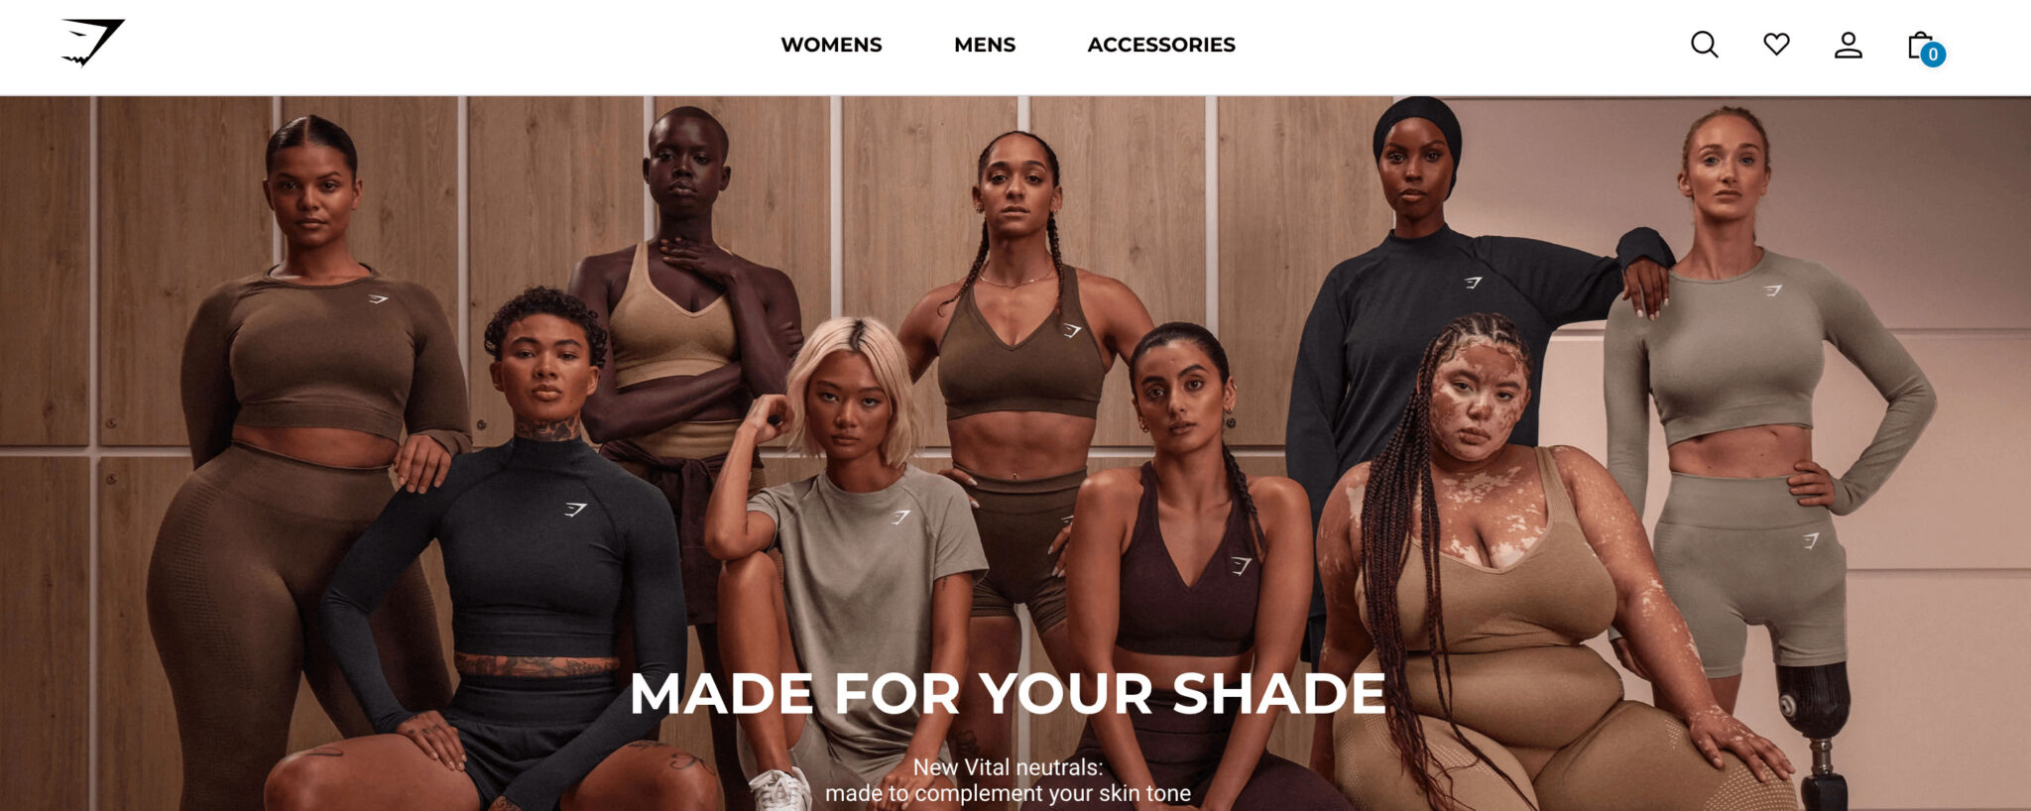The image size is (2031, 811).
Task: Open the MENS navigation menu
Action: pyautogui.click(x=985, y=45)
